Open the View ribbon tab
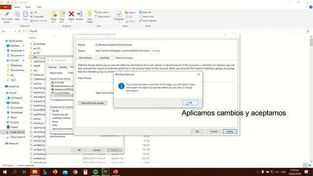Image resolution: width=313 pixels, height=176 pixels. [x=39, y=7]
